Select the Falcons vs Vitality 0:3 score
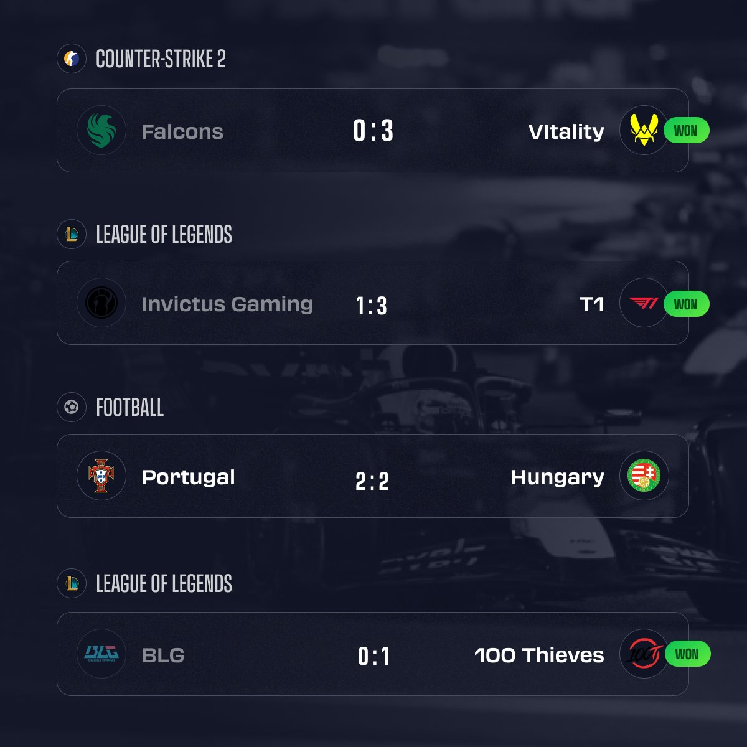The image size is (747, 747). point(373,131)
